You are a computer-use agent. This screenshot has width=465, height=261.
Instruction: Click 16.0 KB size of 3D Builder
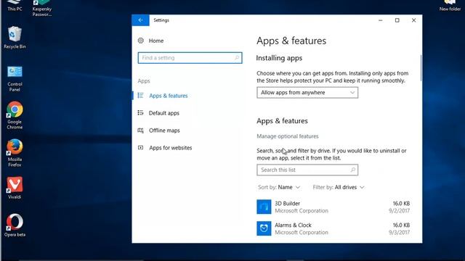[401, 204]
